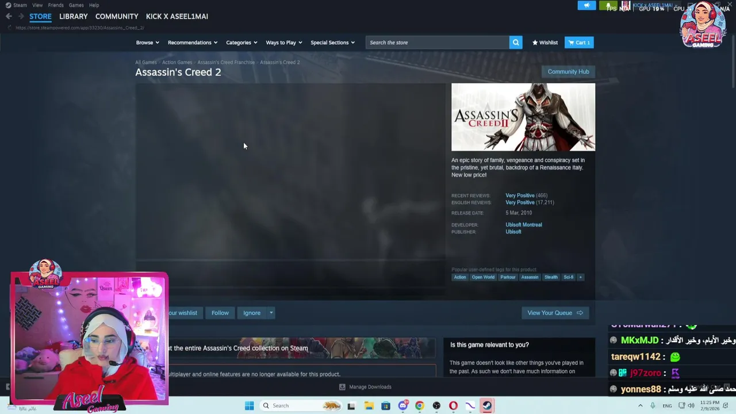Click inside the Search the store field
This screenshot has height=414, width=736.
coord(438,43)
